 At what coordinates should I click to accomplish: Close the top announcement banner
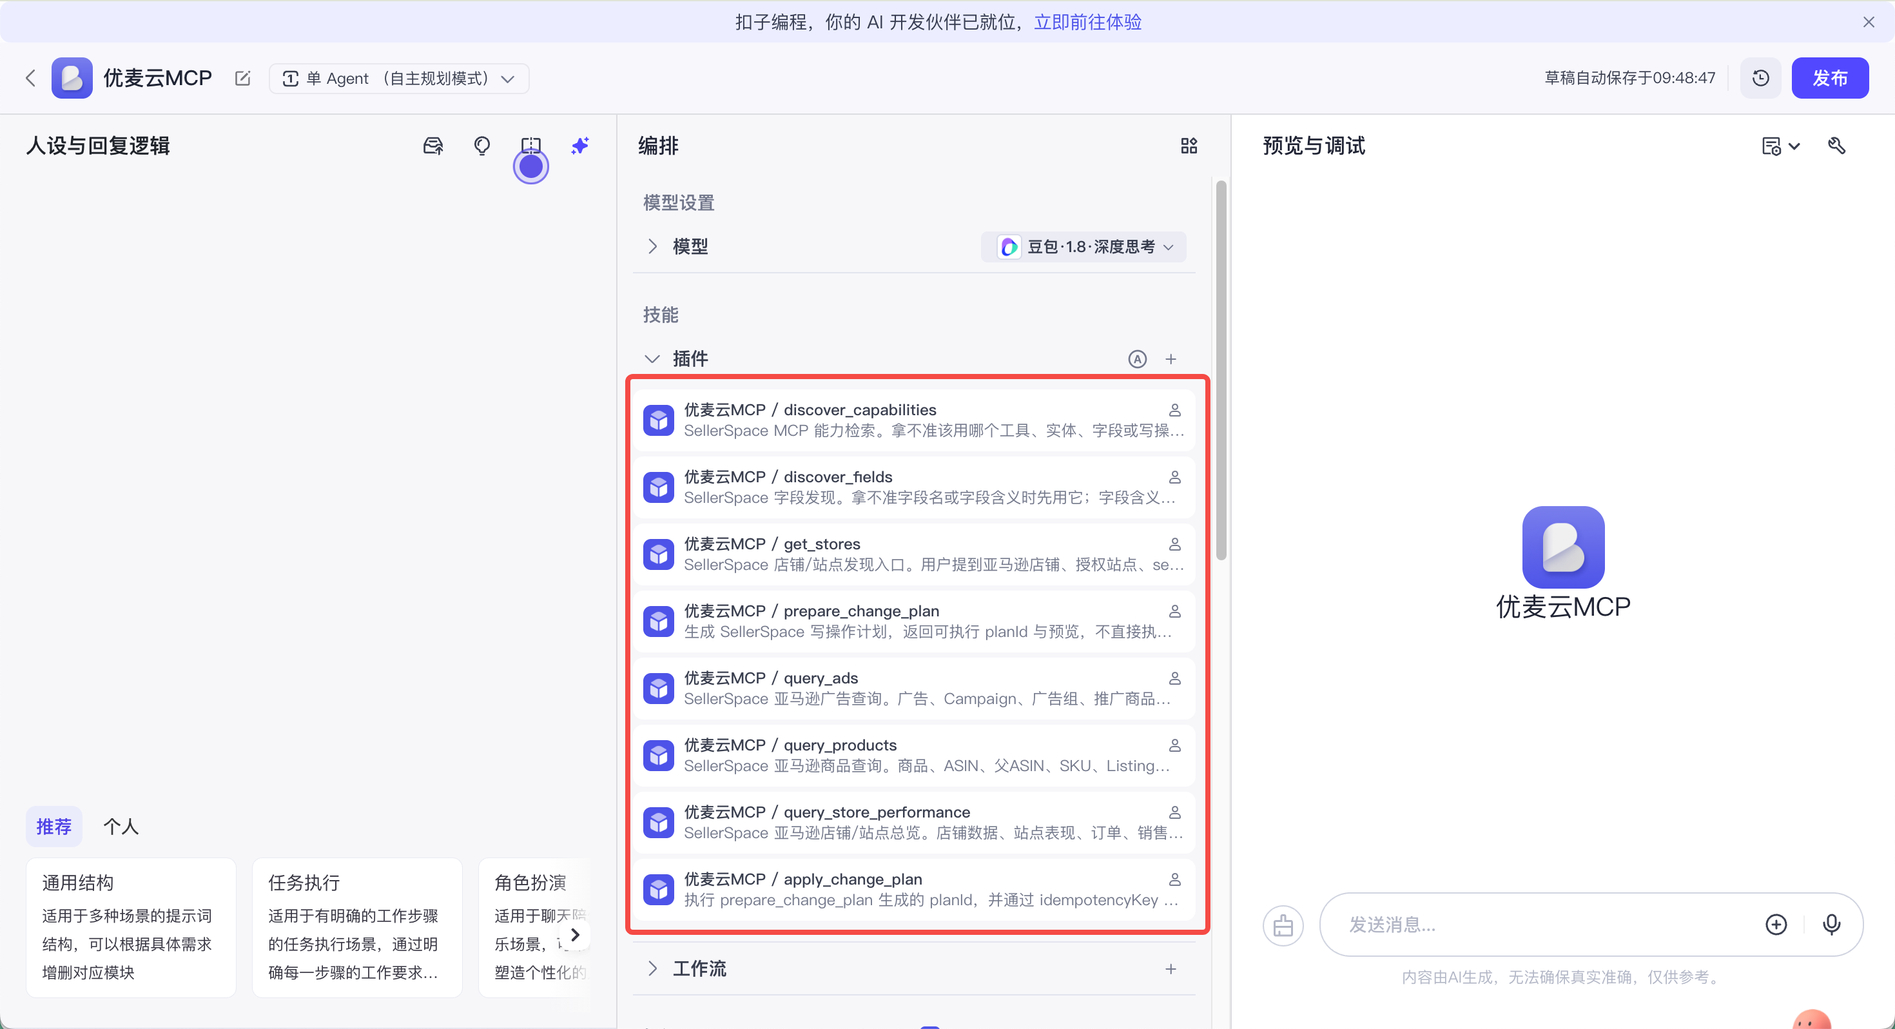tap(1869, 22)
